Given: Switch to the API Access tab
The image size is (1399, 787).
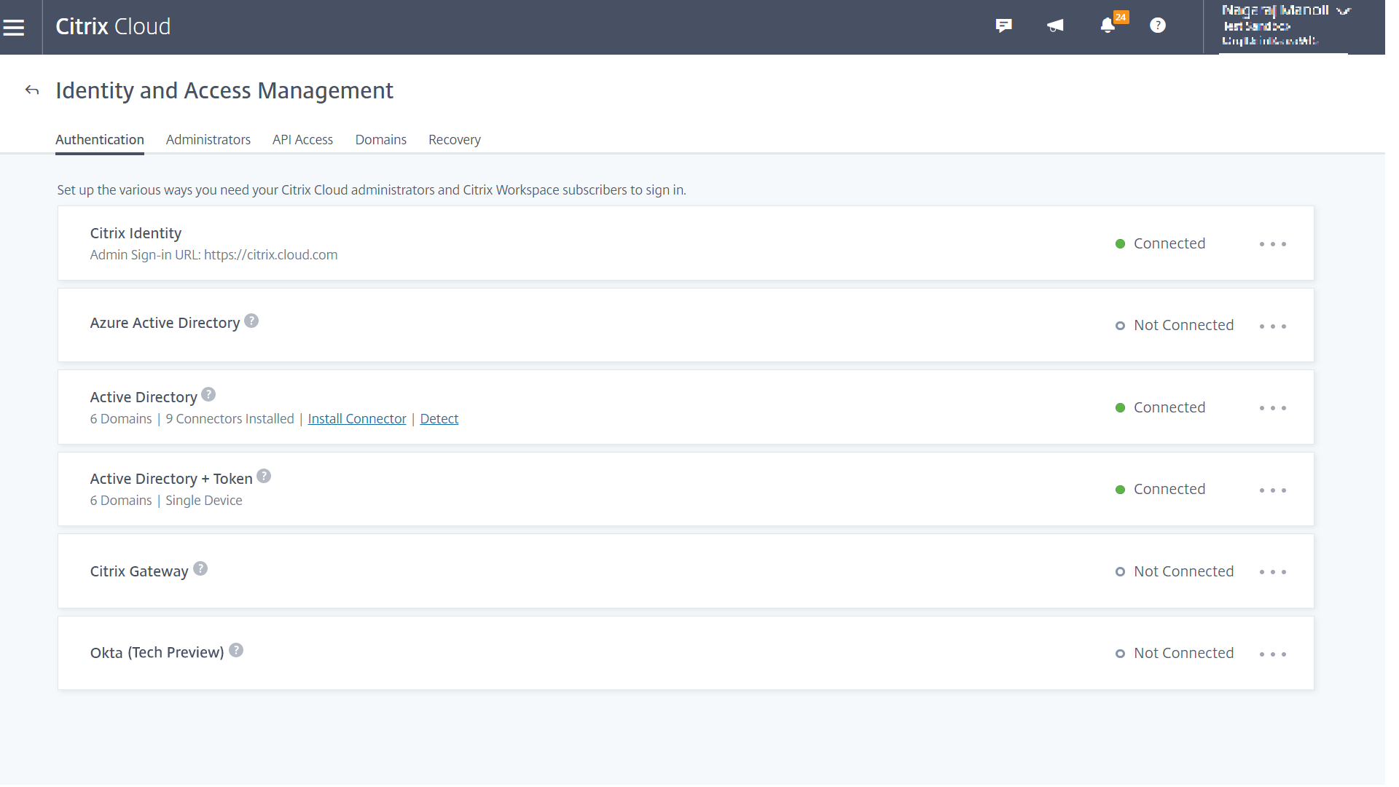Looking at the screenshot, I should point(302,140).
